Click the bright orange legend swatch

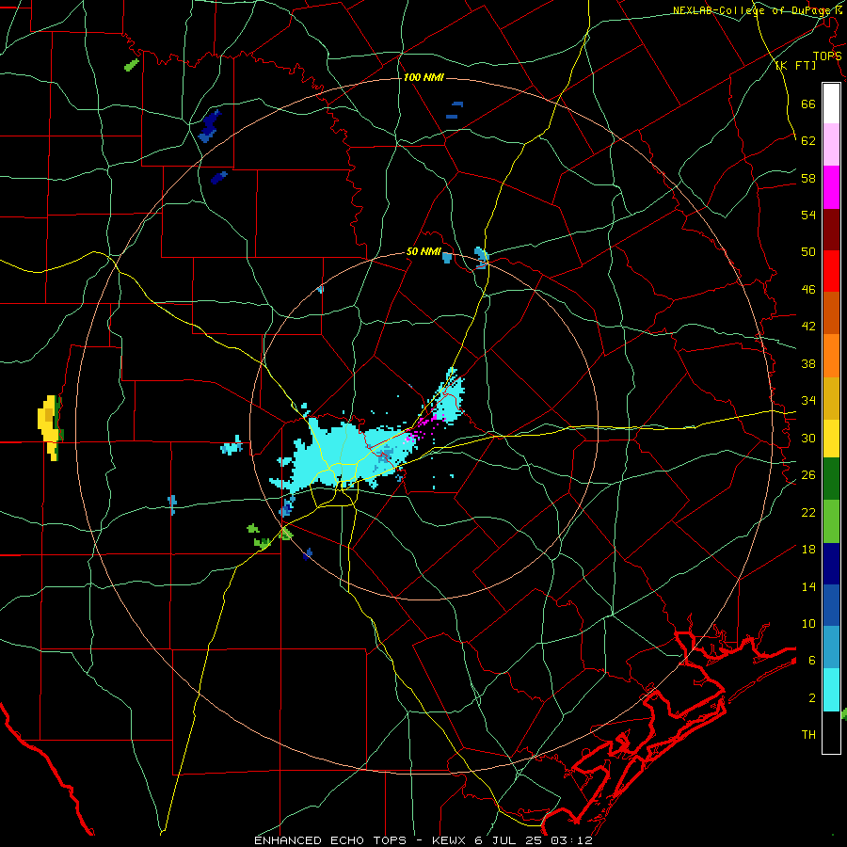tap(831, 356)
